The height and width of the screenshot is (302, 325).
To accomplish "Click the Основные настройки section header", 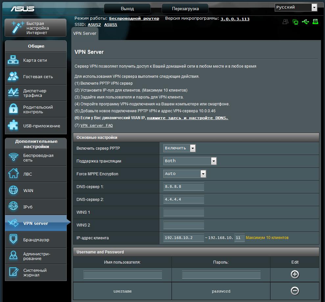I will [x=196, y=138].
